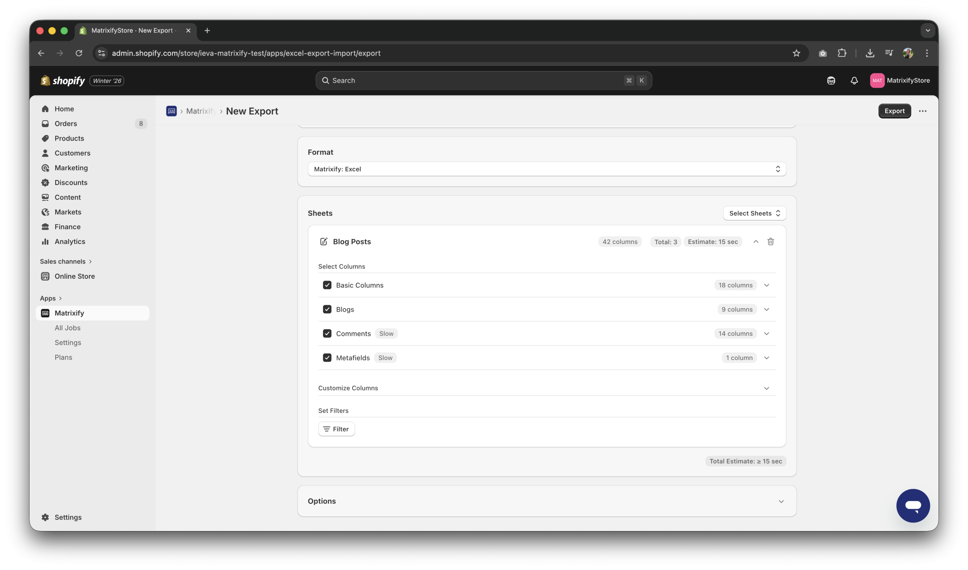This screenshot has width=968, height=570.
Task: Open browser extensions puzzle icon
Action: click(842, 53)
